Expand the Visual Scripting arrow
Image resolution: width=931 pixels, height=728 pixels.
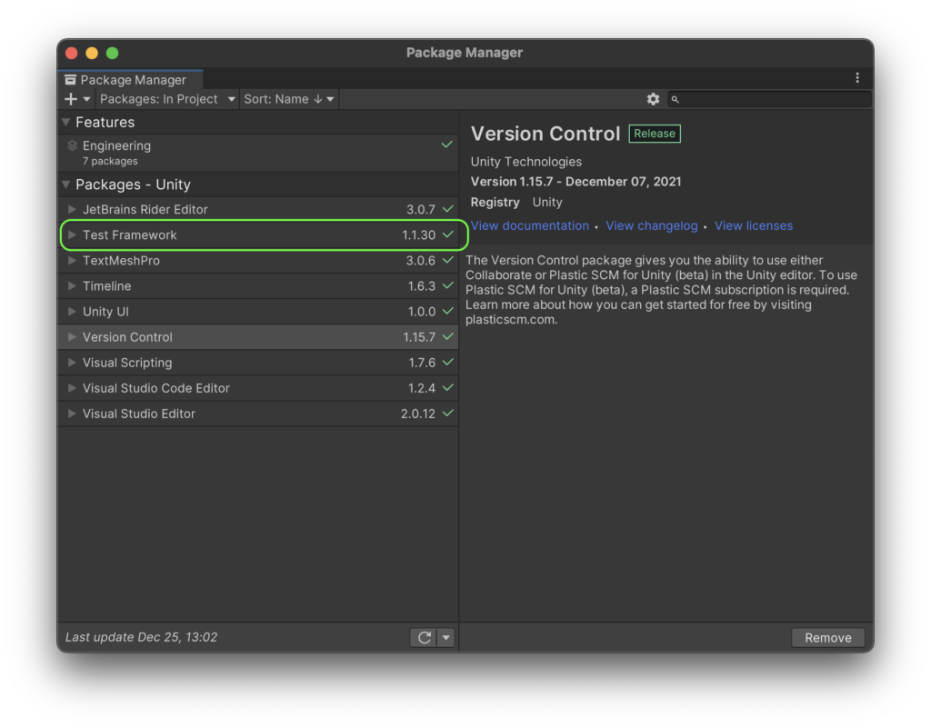(72, 363)
